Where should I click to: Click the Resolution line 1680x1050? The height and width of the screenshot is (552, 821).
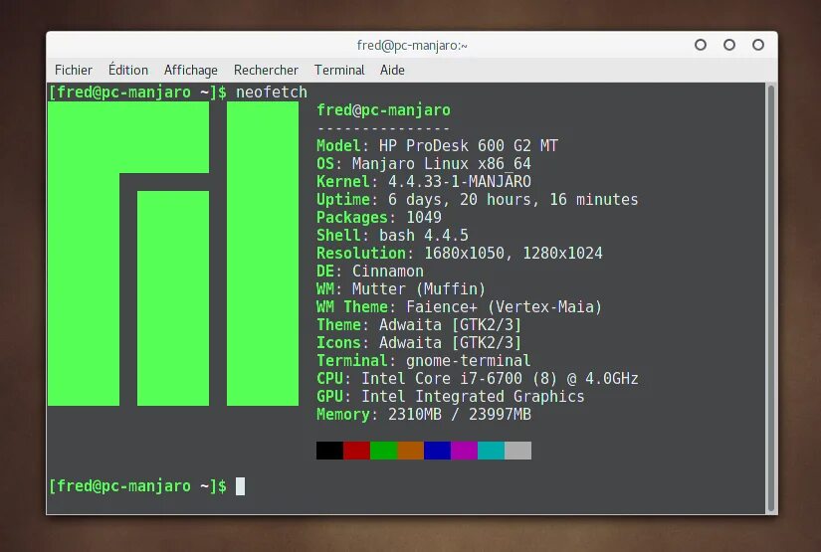460,254
